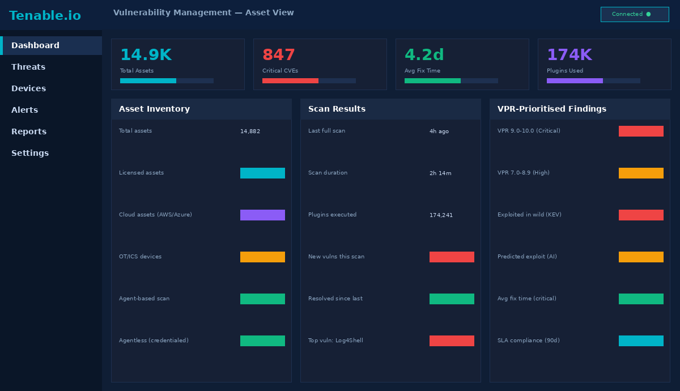This screenshot has height=391, width=680.
Task: Click the Agentless (credentialed) green swatch
Action: pyautogui.click(x=262, y=341)
